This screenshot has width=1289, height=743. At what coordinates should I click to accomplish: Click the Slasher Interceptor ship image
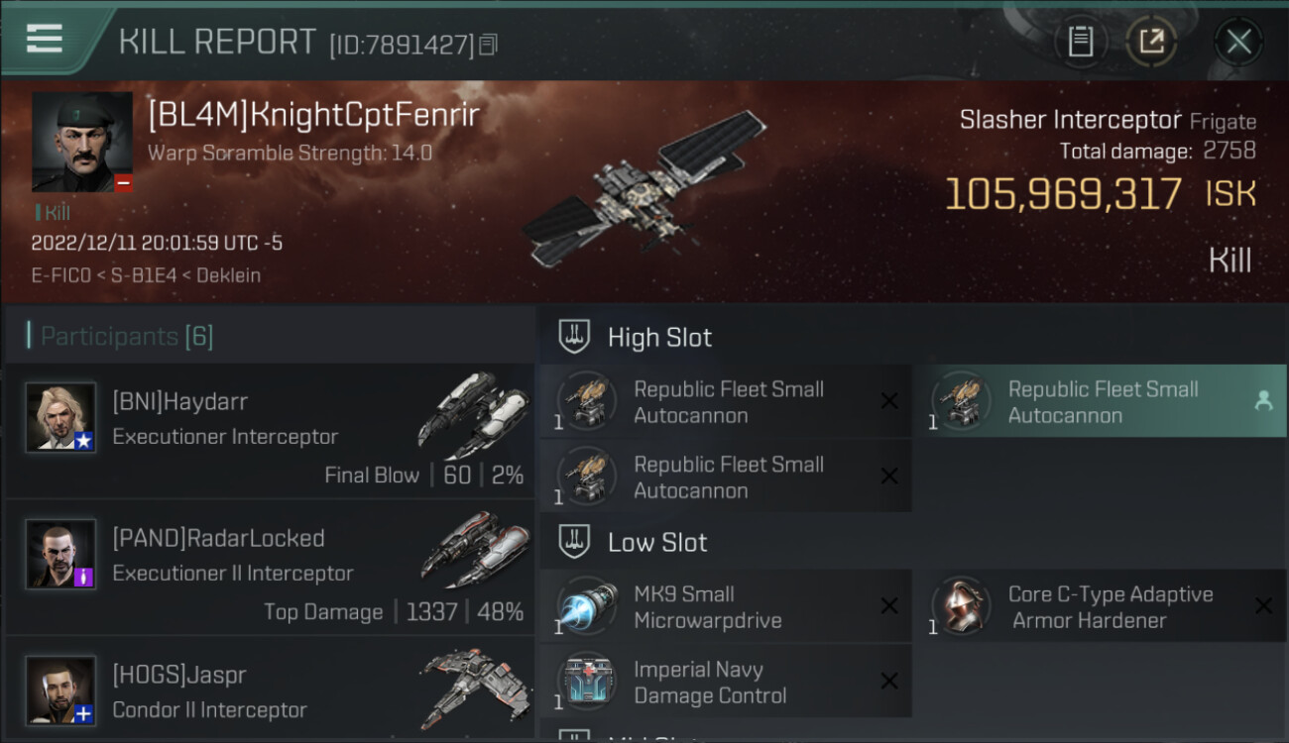coord(644,188)
